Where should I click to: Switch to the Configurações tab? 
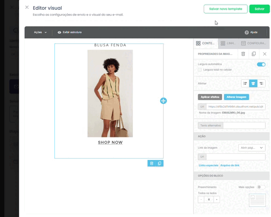tap(254, 43)
